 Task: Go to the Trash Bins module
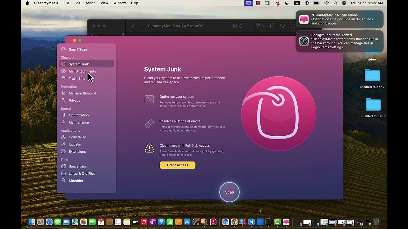click(x=86, y=79)
